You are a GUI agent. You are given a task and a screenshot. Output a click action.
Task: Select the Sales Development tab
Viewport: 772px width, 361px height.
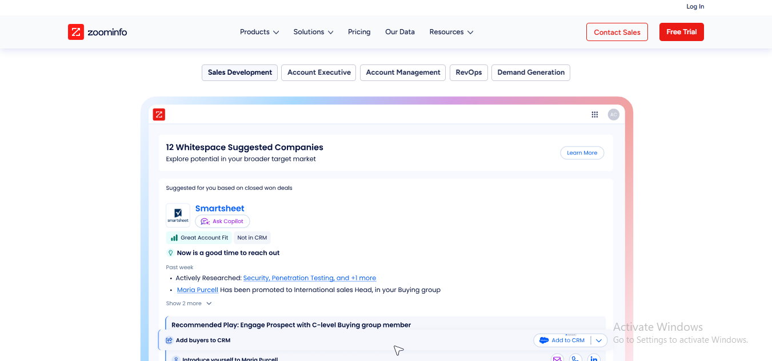pyautogui.click(x=240, y=72)
